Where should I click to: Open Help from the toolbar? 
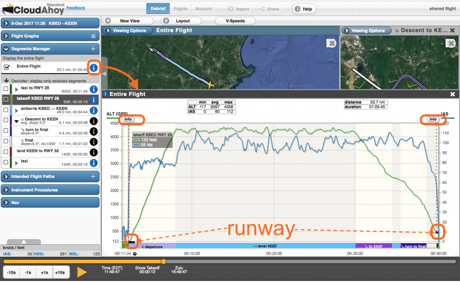click(304, 8)
